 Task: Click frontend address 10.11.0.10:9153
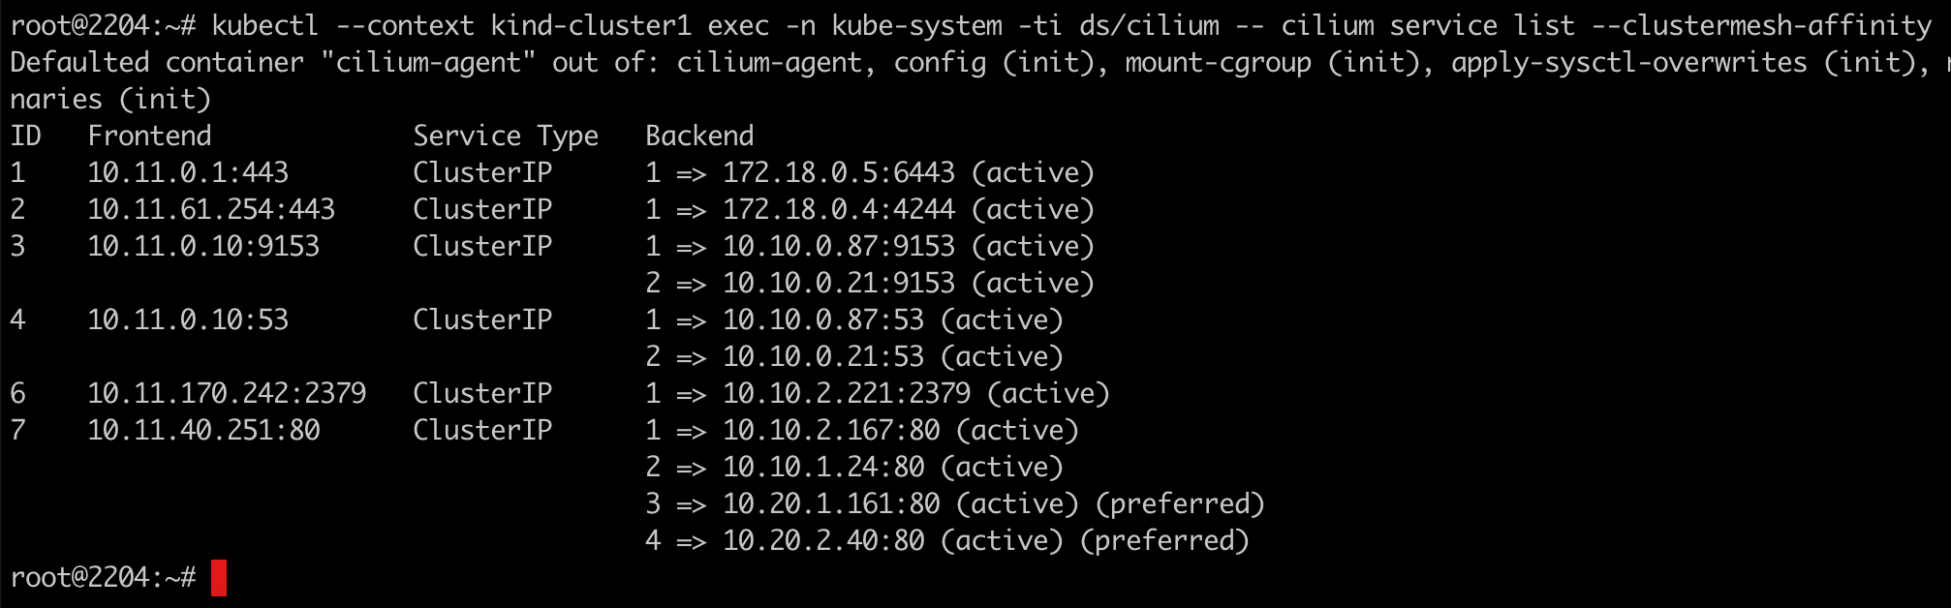203,247
